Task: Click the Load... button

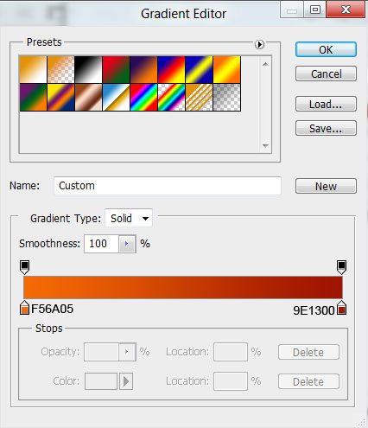Action: coord(326,104)
